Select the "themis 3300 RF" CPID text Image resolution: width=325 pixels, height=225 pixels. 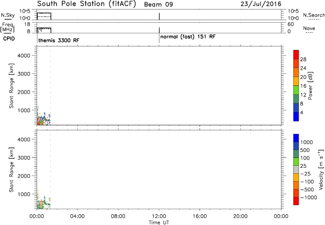(58, 40)
